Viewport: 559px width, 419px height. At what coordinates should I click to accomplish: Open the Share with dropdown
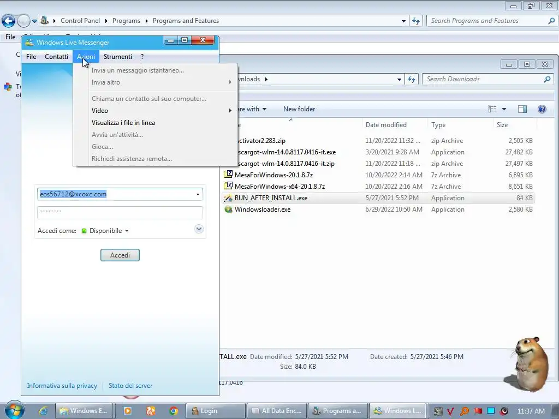point(252,109)
